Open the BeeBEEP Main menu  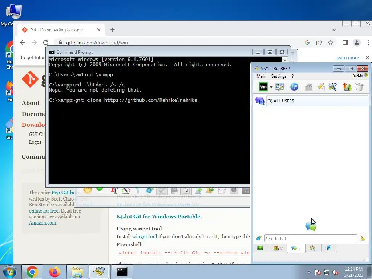click(x=261, y=76)
